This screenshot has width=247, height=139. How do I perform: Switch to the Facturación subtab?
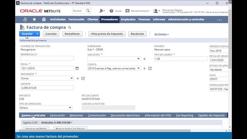coord(58,115)
